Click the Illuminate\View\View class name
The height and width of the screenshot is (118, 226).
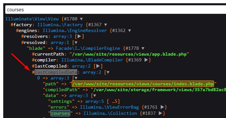click(x=32, y=19)
